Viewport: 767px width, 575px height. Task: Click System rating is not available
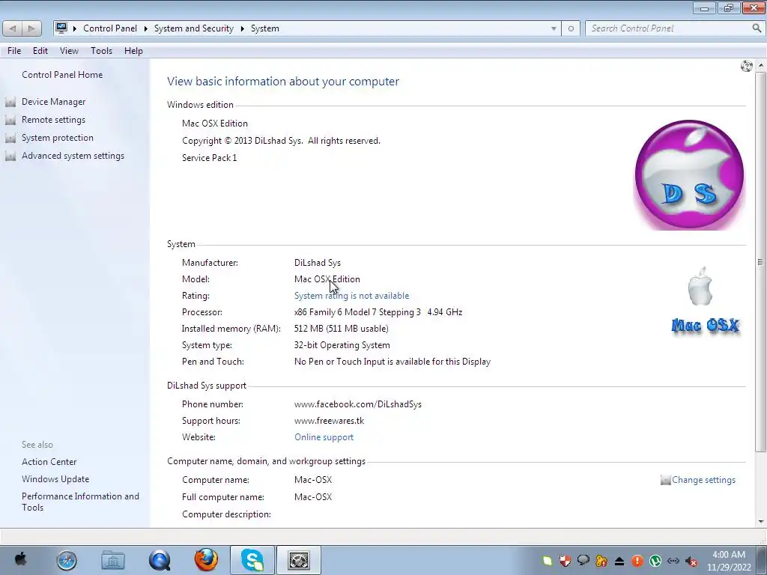351,296
